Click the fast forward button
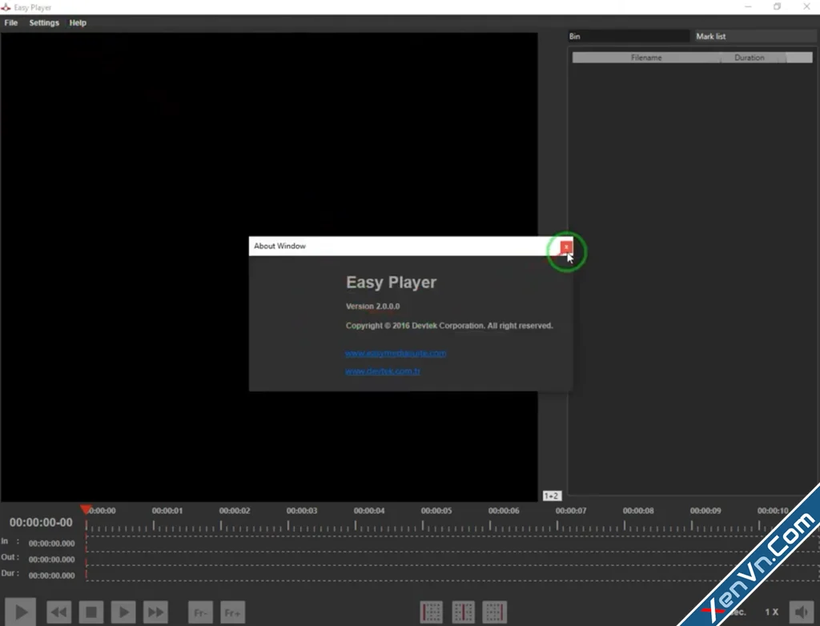 pyautogui.click(x=155, y=612)
